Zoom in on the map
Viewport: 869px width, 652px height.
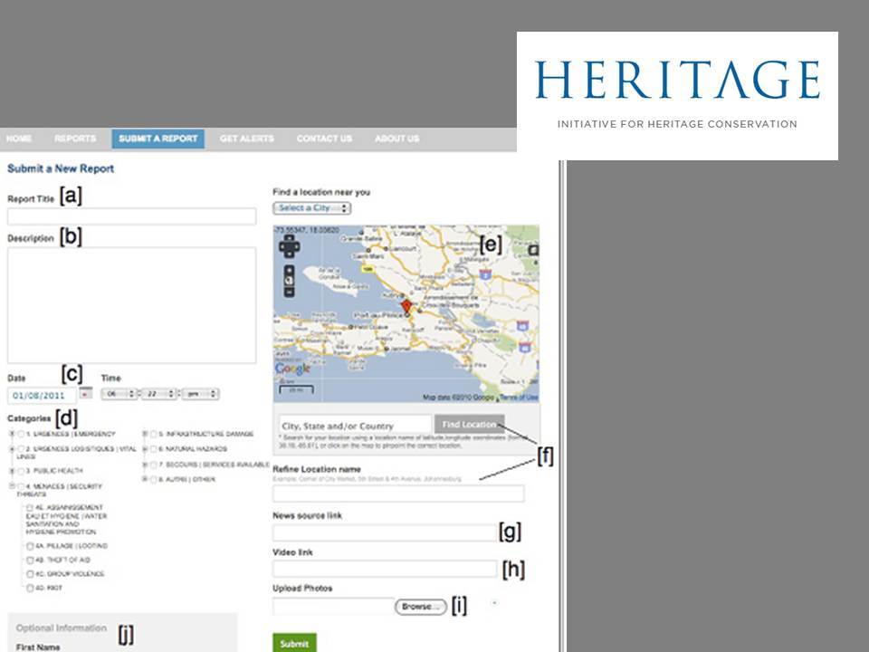coord(290,270)
